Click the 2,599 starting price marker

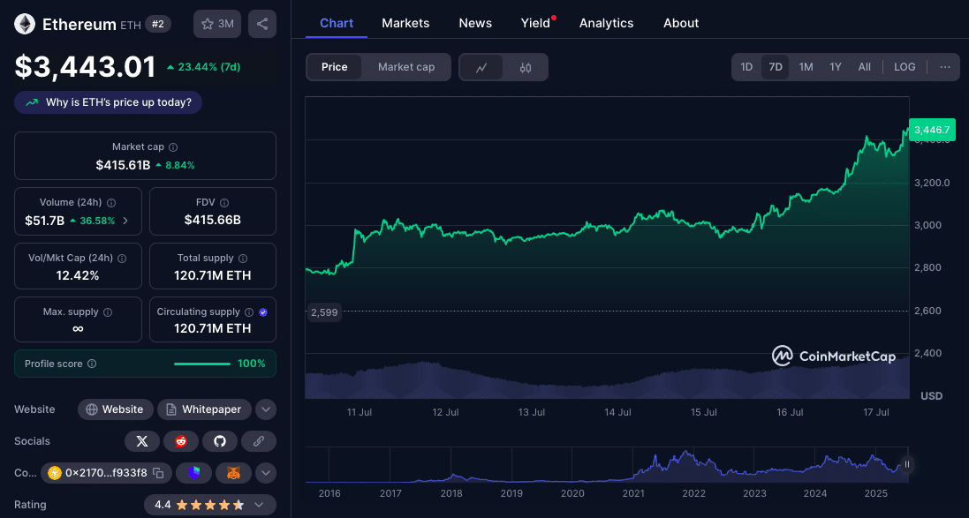[x=324, y=312]
